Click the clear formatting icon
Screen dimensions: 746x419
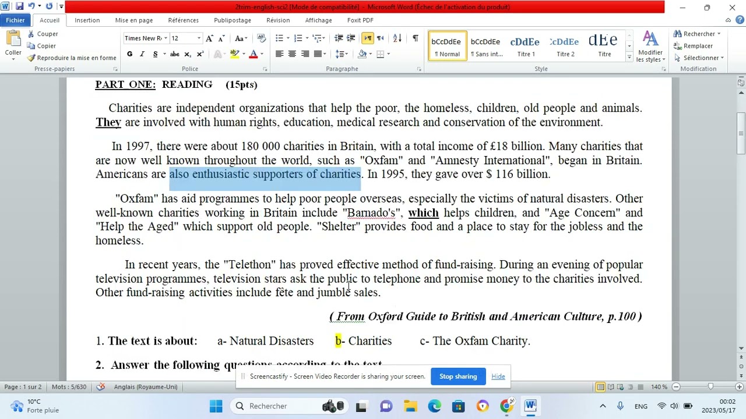[x=261, y=38]
